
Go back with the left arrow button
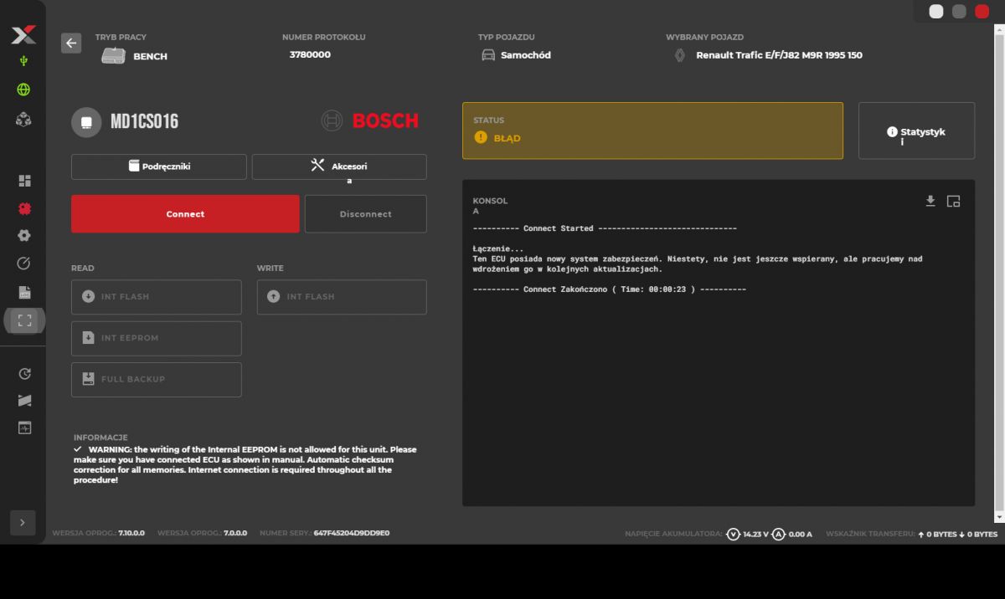[71, 44]
